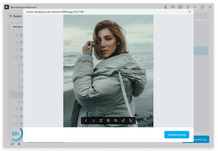Image resolution: width=218 pixels, height=151 pixels.
Task: Zoom out of the preview photo
Action: pos(116,121)
